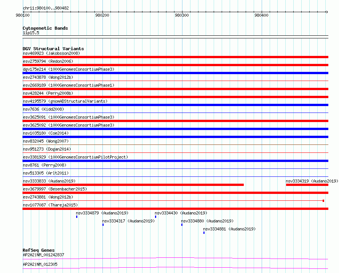Open the nsv469923 (Jakobsson2008) label
339x273 pixels.
coord(51,53)
